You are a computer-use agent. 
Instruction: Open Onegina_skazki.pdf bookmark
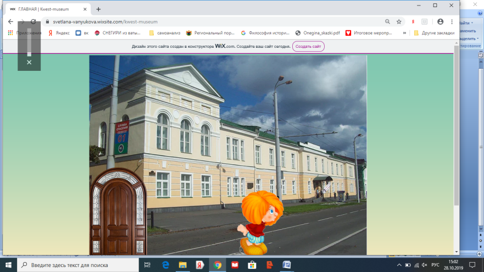tap(318, 33)
